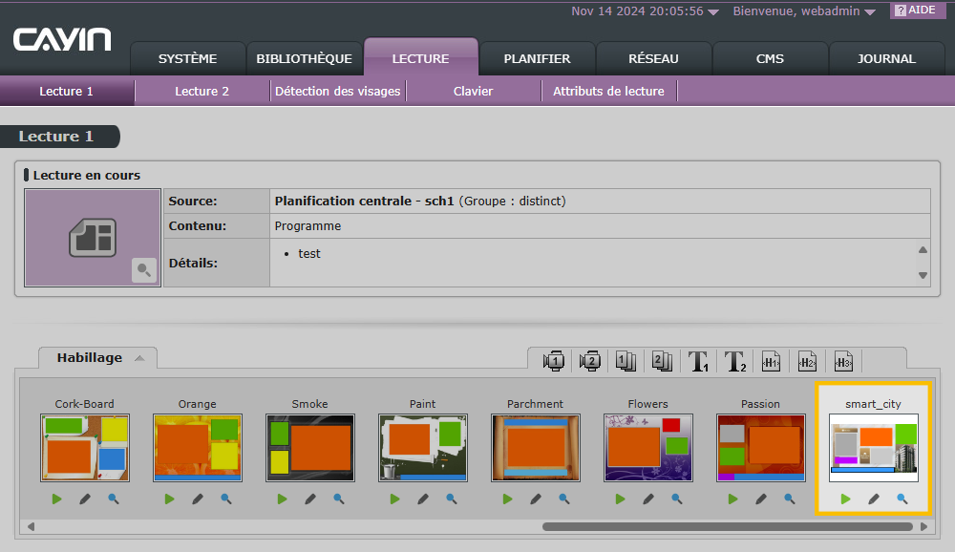
Task: Click the Flowers skin thumbnail
Action: coord(648,448)
